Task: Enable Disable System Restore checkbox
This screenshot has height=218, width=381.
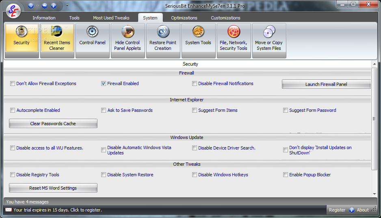Action: click(104, 175)
